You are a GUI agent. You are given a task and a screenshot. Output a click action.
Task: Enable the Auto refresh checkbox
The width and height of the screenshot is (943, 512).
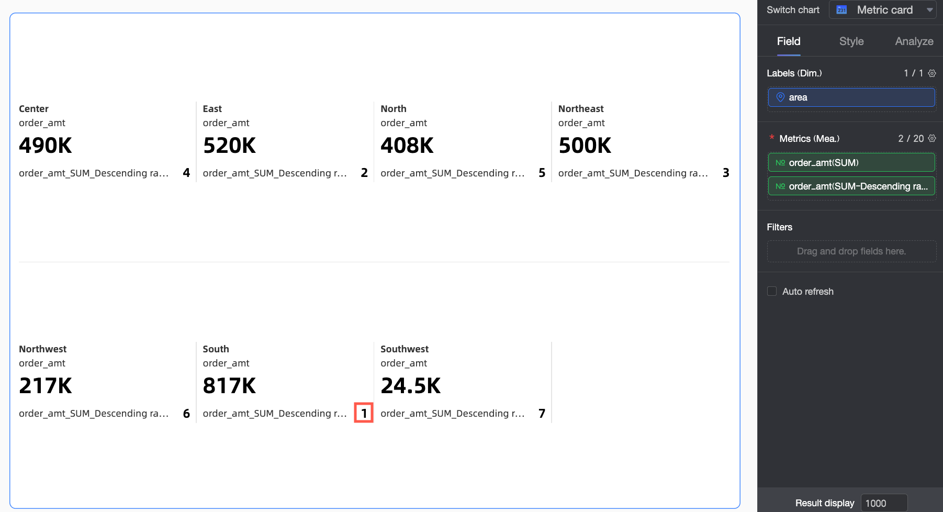772,291
